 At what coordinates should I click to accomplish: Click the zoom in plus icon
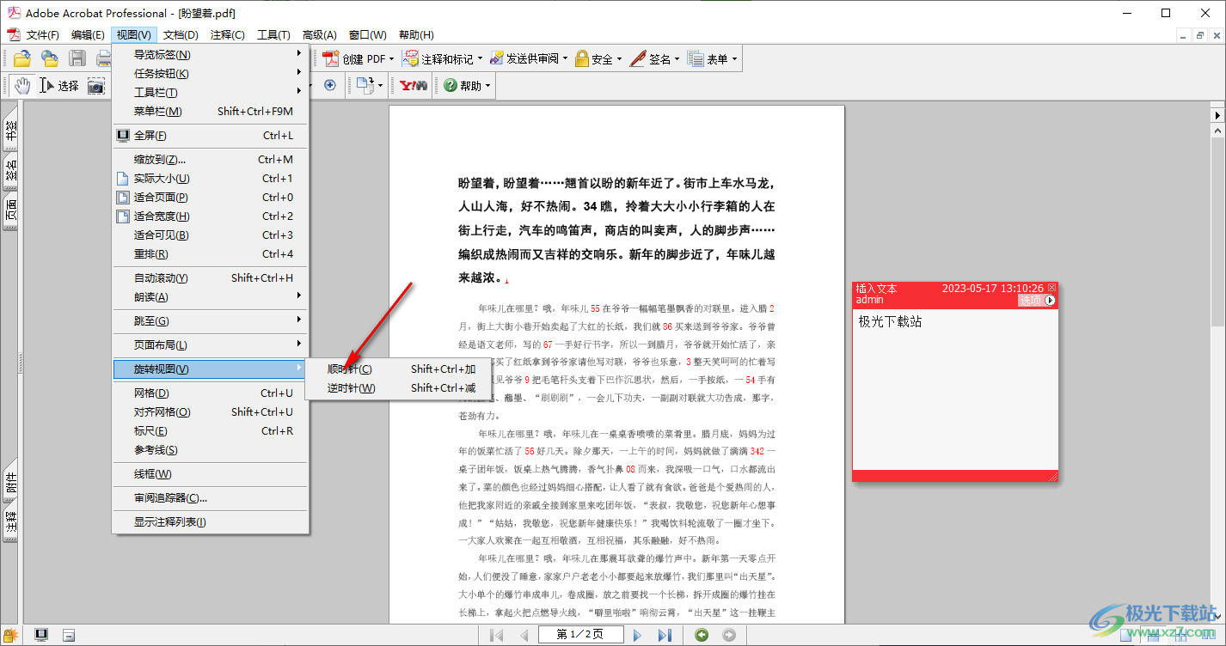330,85
